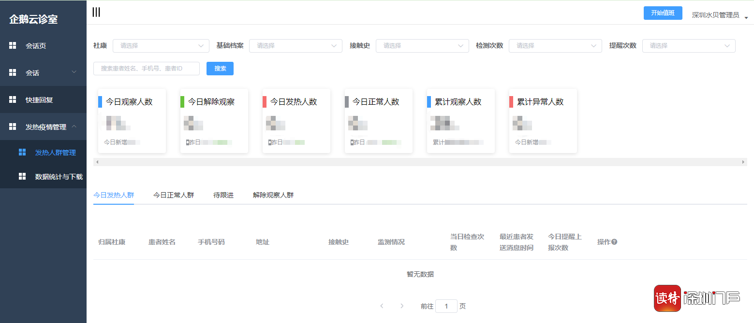Viewport: 754px width, 323px height.
Task: Click the help icon next to 操作
Action: coord(614,242)
